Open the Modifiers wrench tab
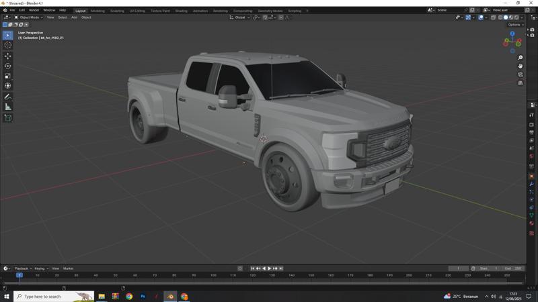The image size is (538, 302). (x=531, y=184)
